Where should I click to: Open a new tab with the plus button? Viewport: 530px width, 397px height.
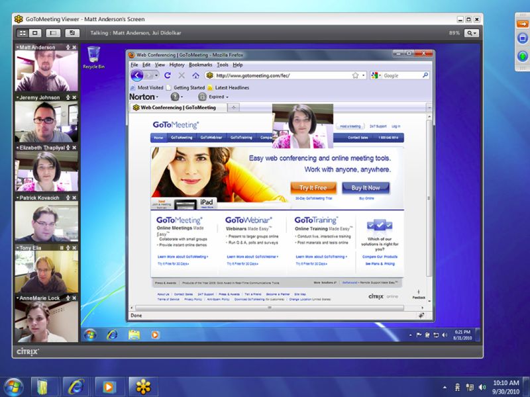pyautogui.click(x=234, y=108)
